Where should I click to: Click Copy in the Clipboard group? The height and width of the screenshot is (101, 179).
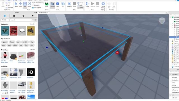(8, 3)
